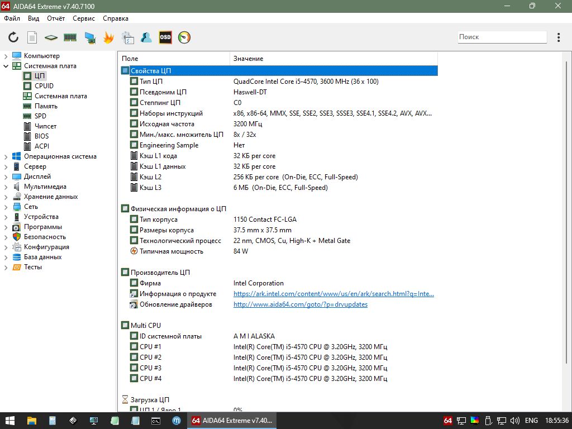This screenshot has height=429, width=572.
Task: Select the Свойства ЦП header row
Action: pyautogui.click(x=279, y=71)
